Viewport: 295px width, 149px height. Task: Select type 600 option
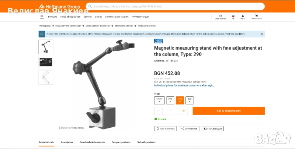pos(190,100)
